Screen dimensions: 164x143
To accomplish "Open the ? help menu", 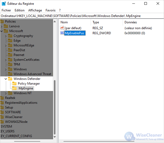I will pyautogui.click(x=60, y=10).
